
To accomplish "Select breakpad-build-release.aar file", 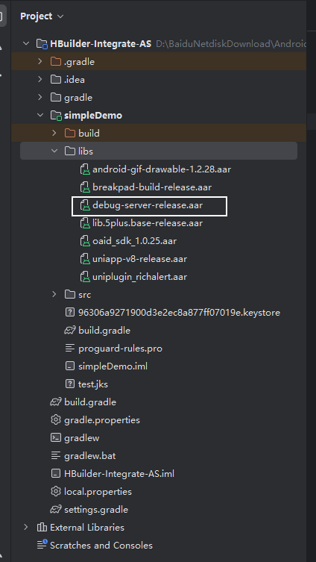I will click(x=152, y=187).
